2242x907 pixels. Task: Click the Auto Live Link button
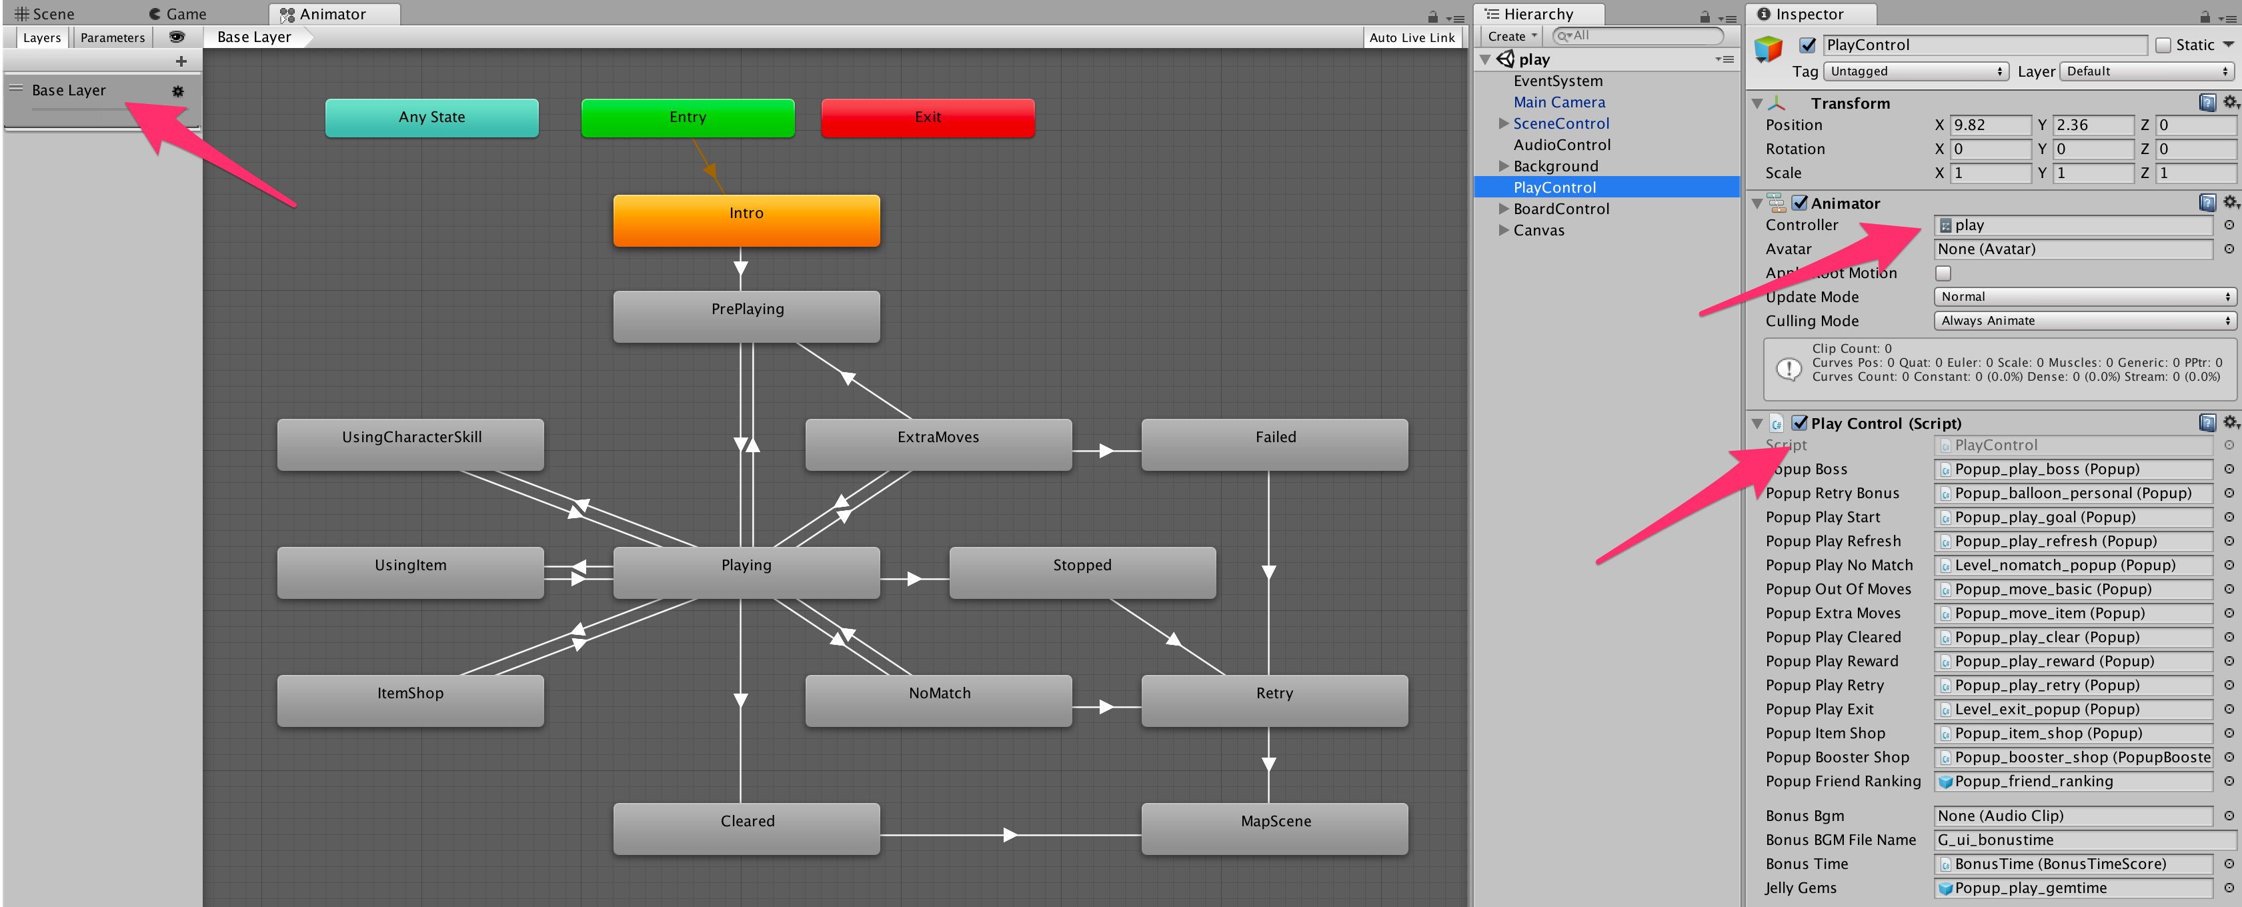(x=1411, y=37)
